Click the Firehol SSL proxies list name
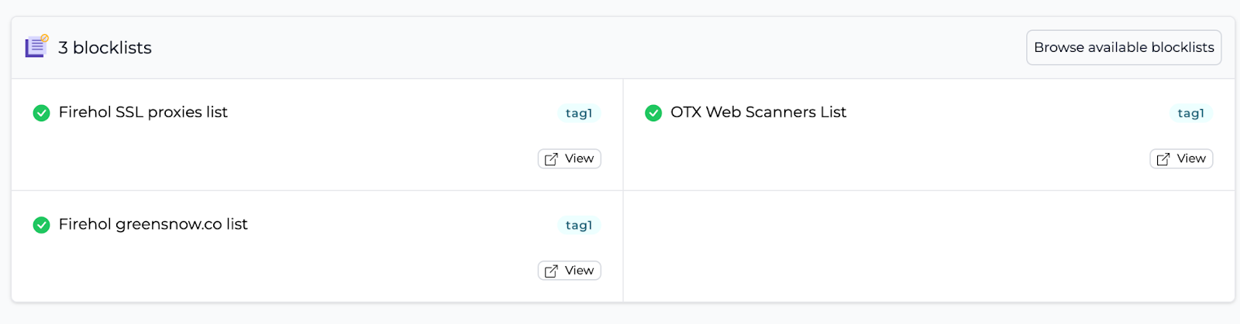1240x324 pixels. point(143,112)
